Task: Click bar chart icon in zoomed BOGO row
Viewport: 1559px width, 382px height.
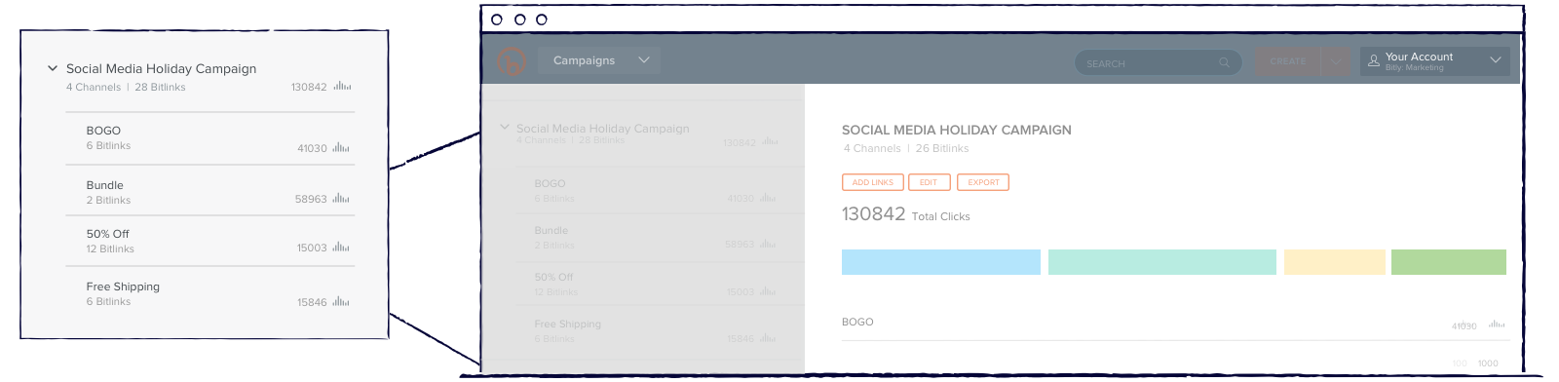Action: [x=340, y=148]
